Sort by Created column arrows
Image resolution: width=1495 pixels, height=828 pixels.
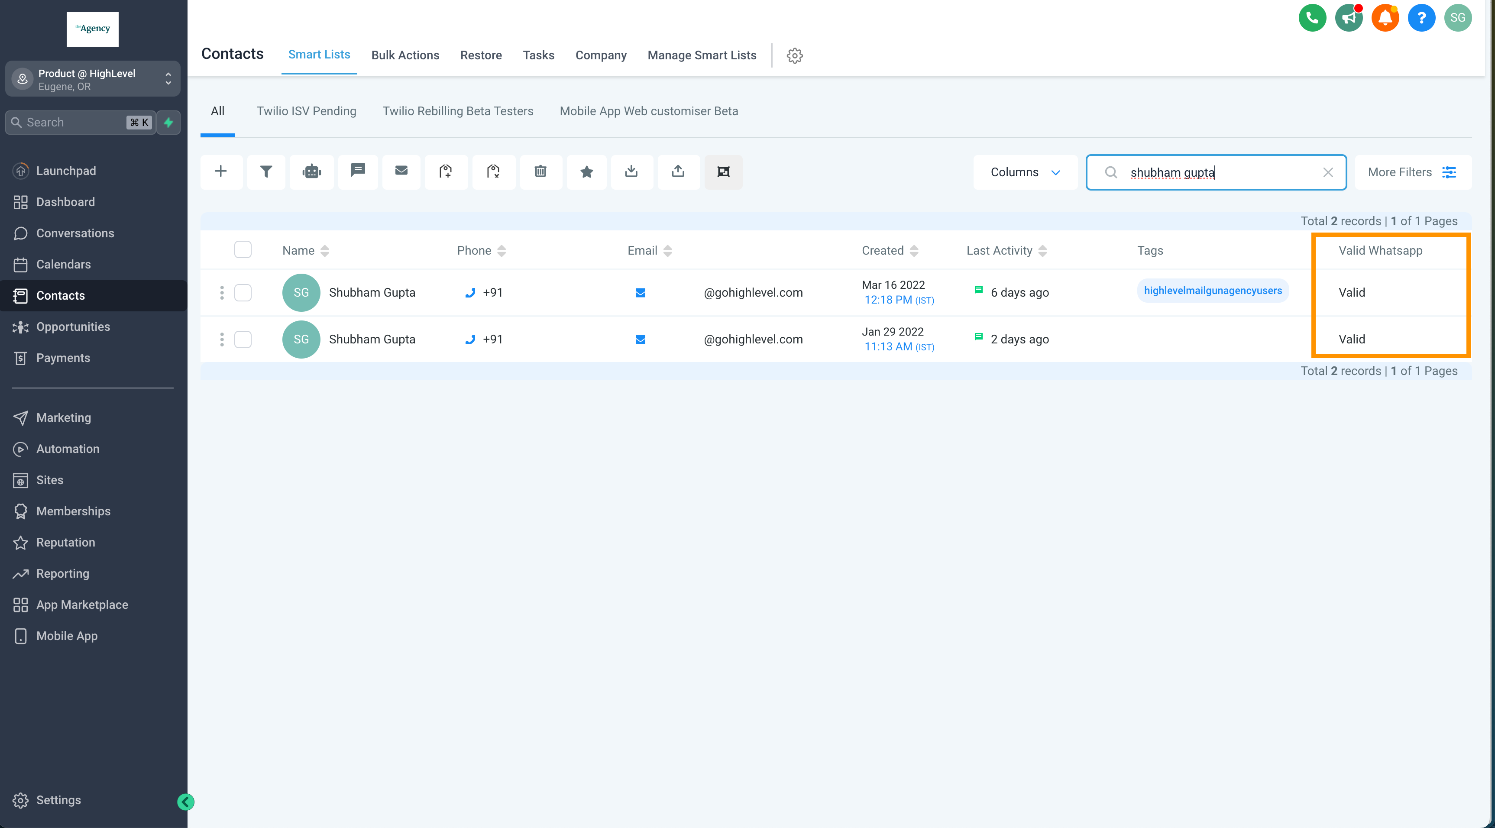pos(914,251)
